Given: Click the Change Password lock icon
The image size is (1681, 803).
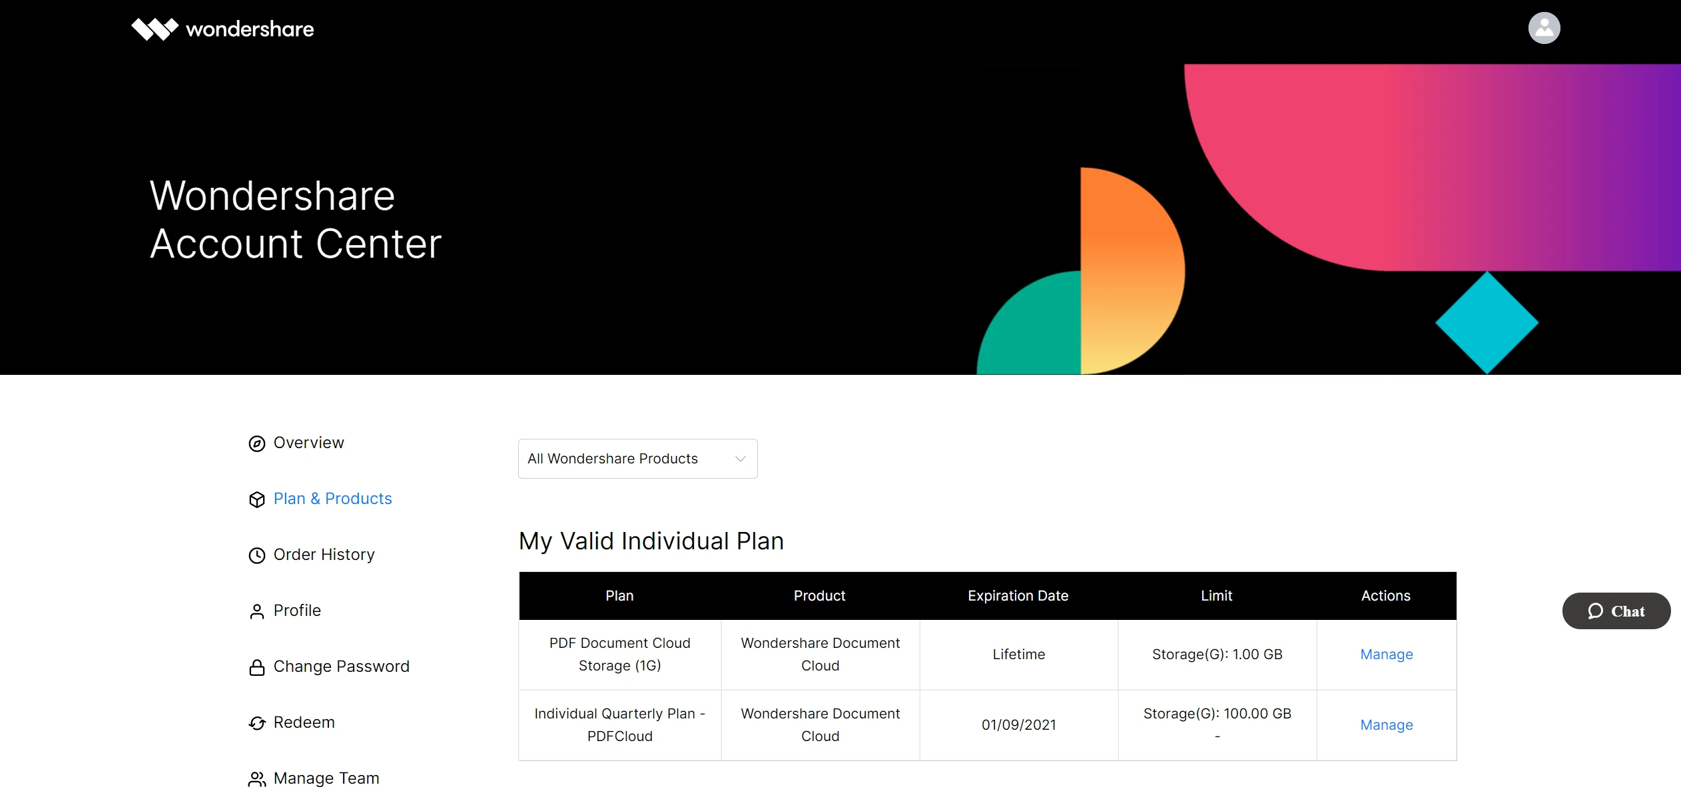Looking at the screenshot, I should click(257, 667).
